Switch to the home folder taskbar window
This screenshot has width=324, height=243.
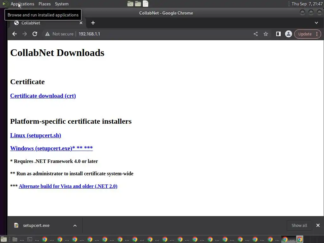18,240
